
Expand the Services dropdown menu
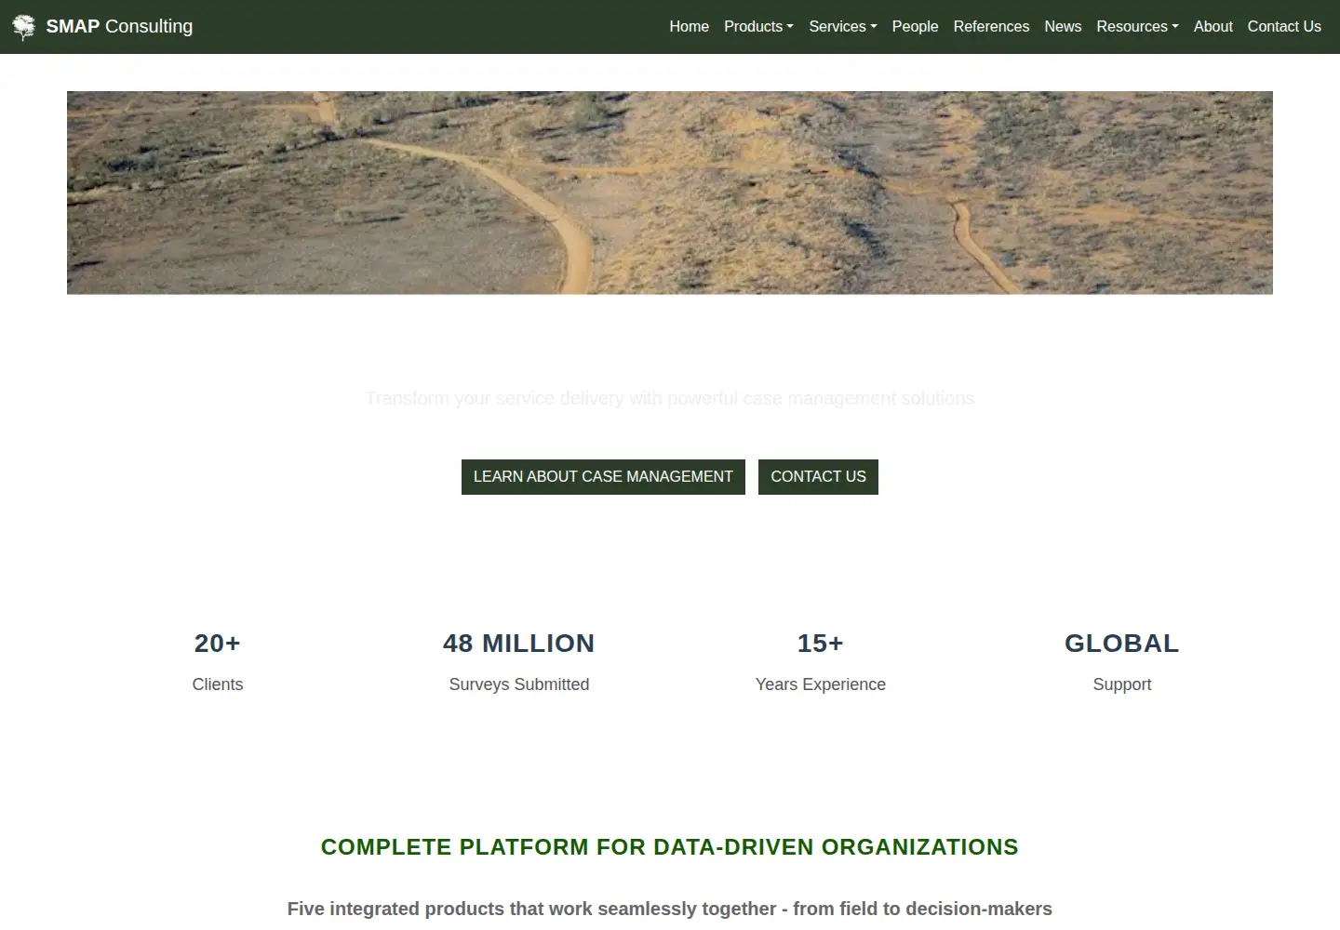tap(843, 27)
